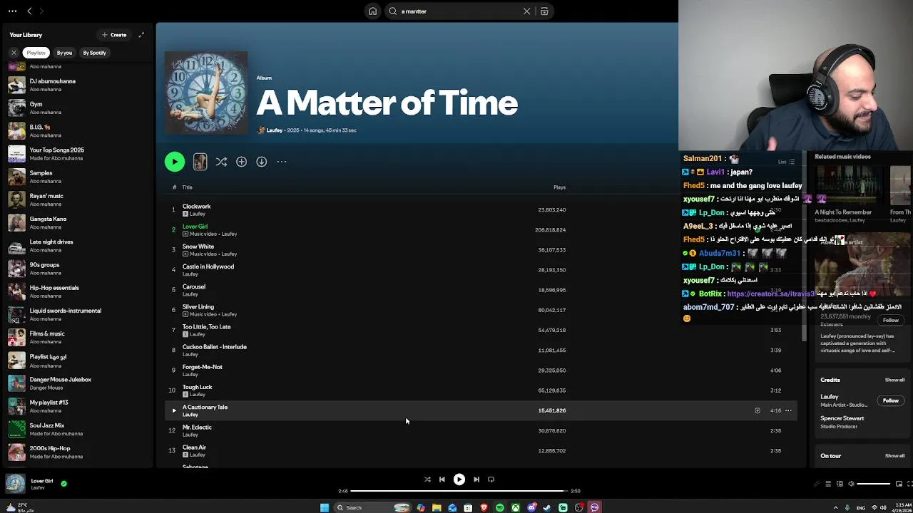Select the Clean Air track
The image size is (913, 513).
(481, 451)
